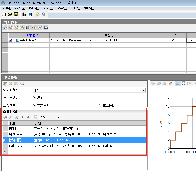196x172 pixels.
Task: Click the blue Start Scenario play icon
Action: [x=5, y=27]
